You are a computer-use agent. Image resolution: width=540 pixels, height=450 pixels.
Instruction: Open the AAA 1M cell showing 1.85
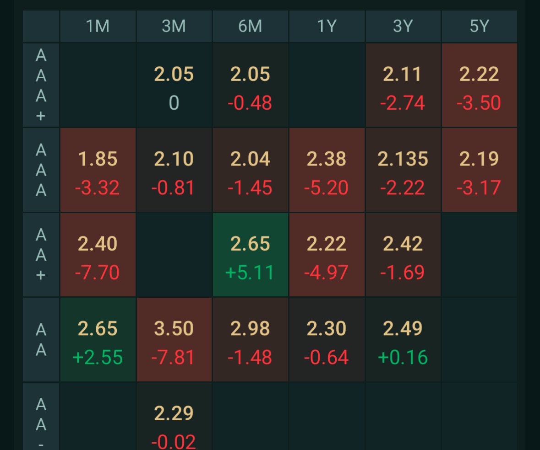tap(98, 170)
